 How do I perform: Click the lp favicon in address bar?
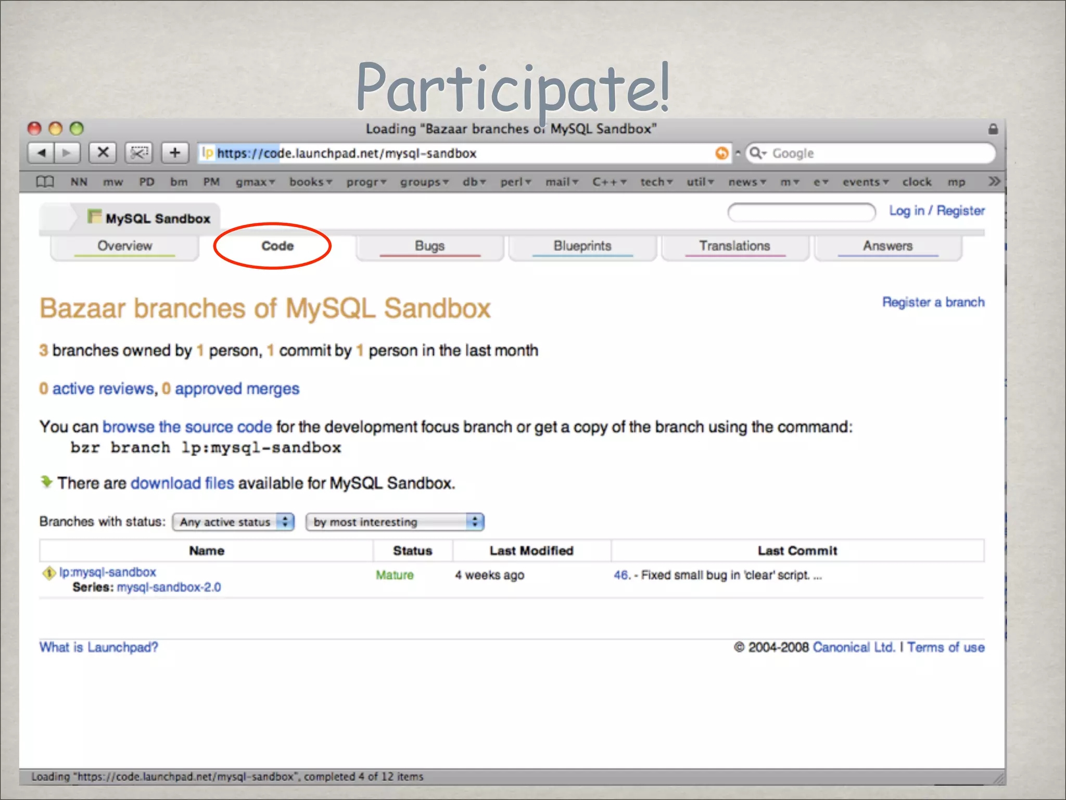(x=208, y=153)
